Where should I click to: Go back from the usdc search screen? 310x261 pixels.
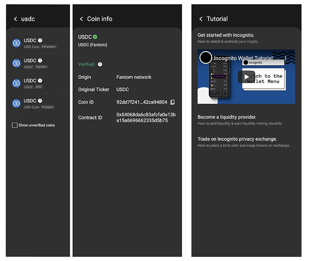(x=15, y=19)
